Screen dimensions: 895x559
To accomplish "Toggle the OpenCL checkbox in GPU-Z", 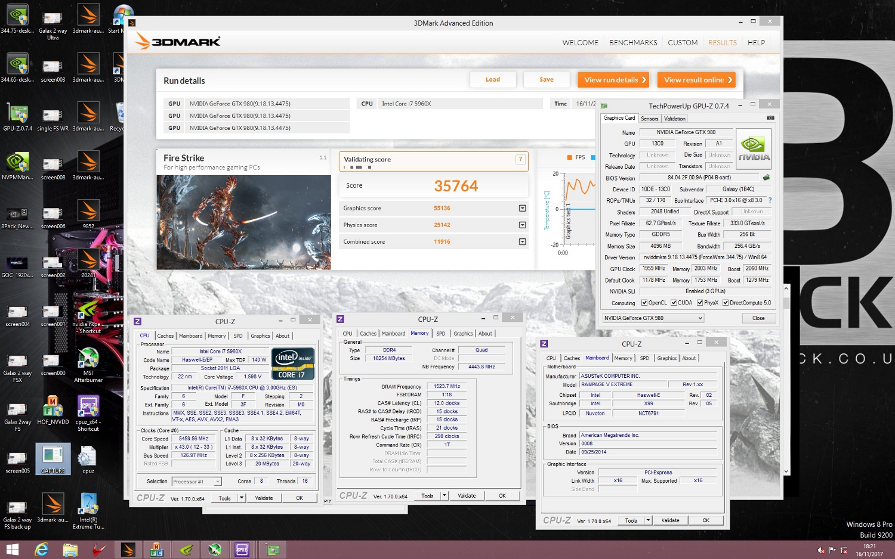I will [x=644, y=303].
